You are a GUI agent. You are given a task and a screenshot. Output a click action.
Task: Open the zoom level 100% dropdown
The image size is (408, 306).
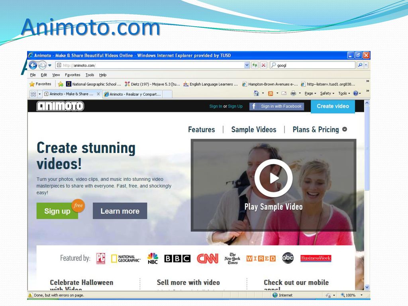pyautogui.click(x=361, y=295)
